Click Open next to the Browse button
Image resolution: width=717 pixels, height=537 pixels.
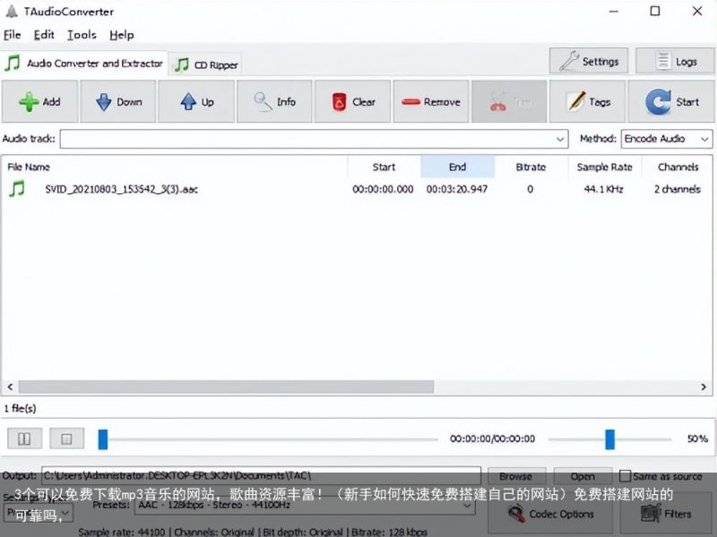[583, 476]
